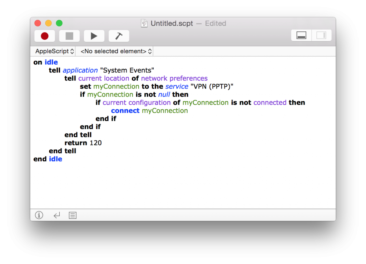Compile the script with the hammer icon
Image resolution: width=366 pixels, height=264 pixels.
pyautogui.click(x=119, y=36)
